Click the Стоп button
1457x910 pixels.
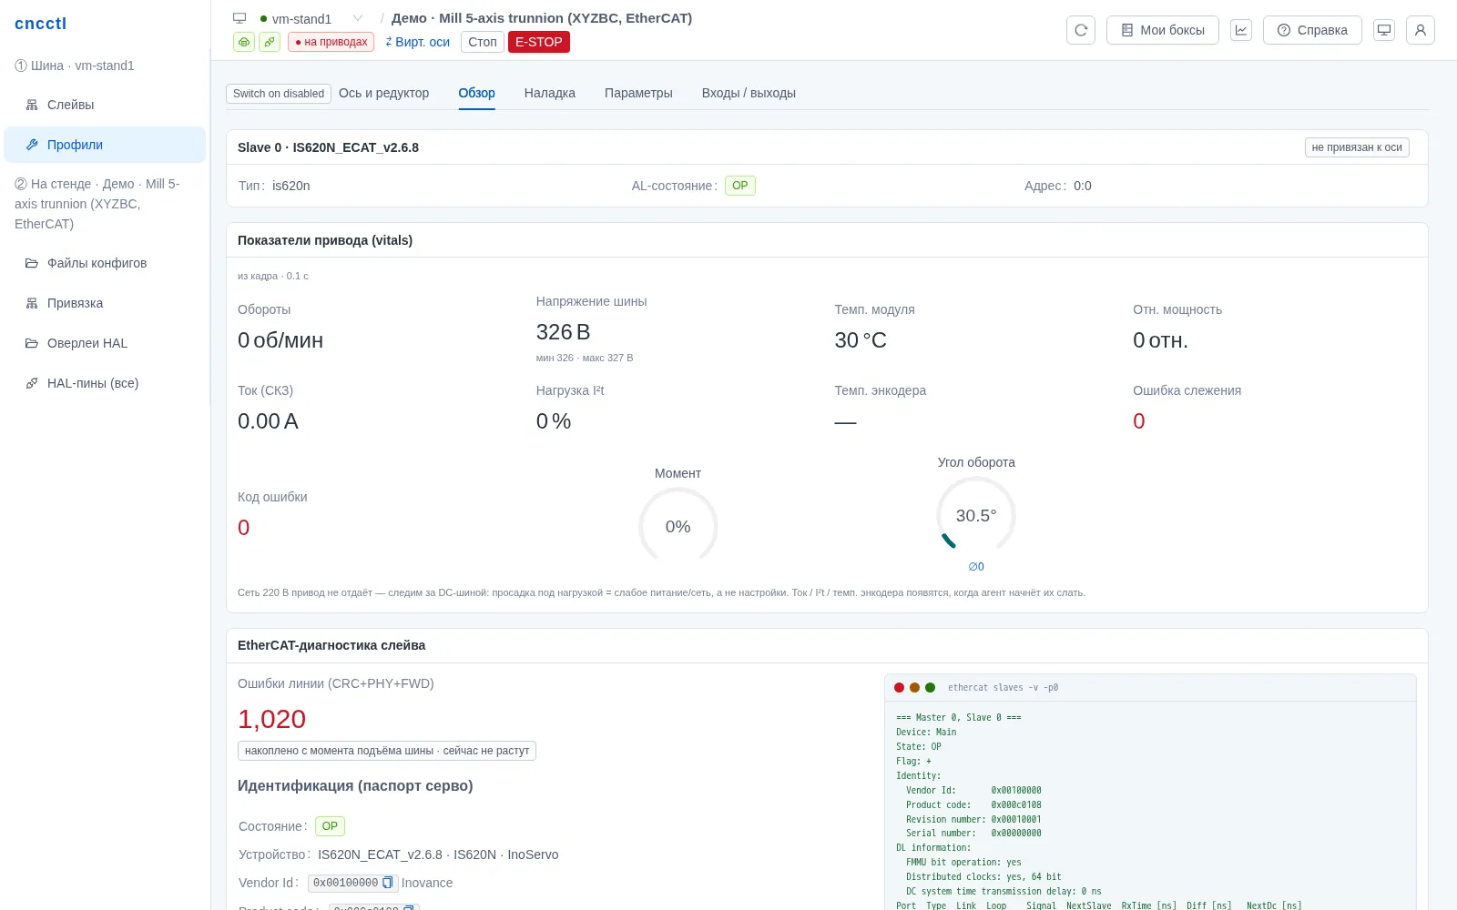(x=483, y=42)
